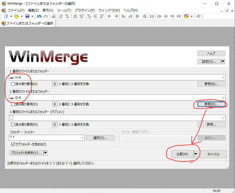
Task: Click the Next Conflict toolbar icon
Action: 75,16
